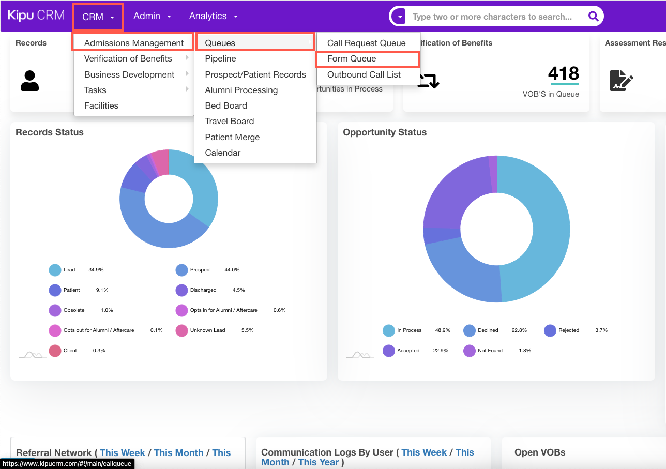Viewport: 666px width, 469px height.
Task: Click the Assessment document edit icon
Action: 621,81
